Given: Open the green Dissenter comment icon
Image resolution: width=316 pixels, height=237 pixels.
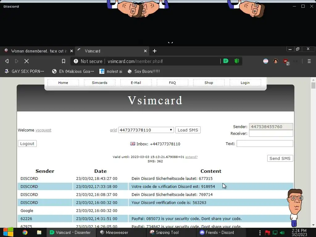Looking at the screenshot, I should (x=226, y=61).
